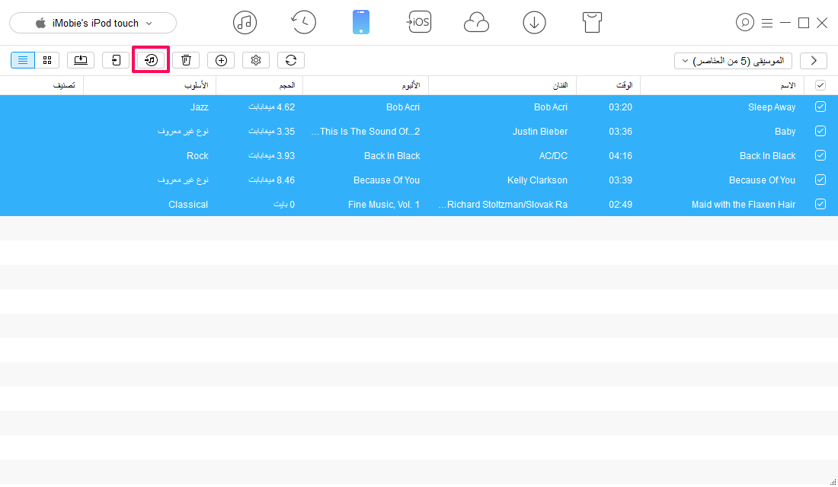838x487 pixels.
Task: Click the forward arrow button at right
Action: click(x=814, y=60)
